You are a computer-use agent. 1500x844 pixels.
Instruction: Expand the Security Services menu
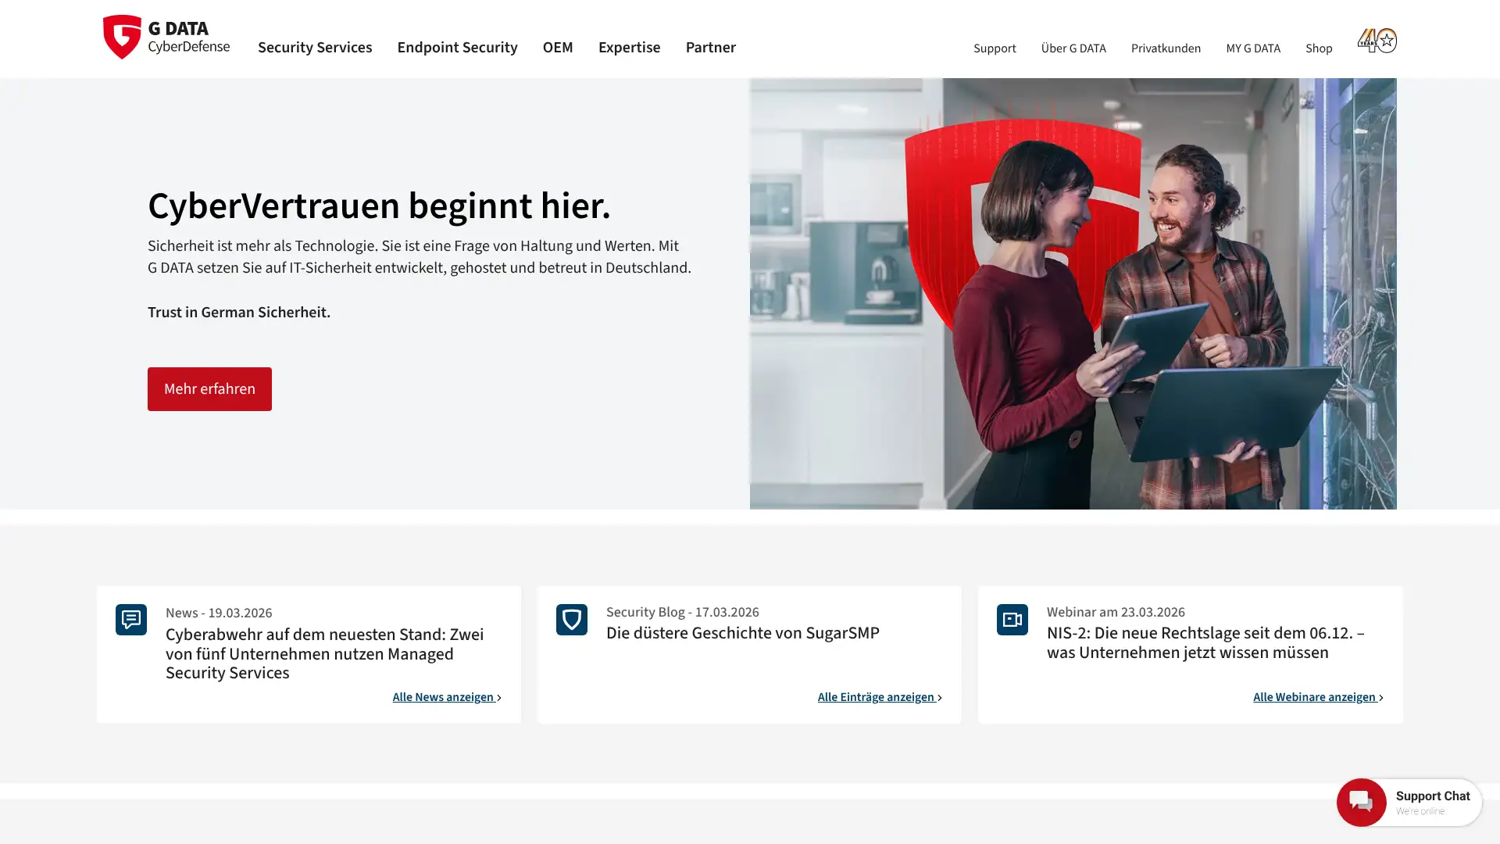pyautogui.click(x=315, y=48)
